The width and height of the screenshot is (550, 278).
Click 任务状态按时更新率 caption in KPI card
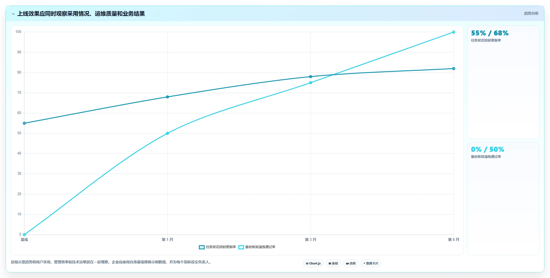pyautogui.click(x=486, y=40)
